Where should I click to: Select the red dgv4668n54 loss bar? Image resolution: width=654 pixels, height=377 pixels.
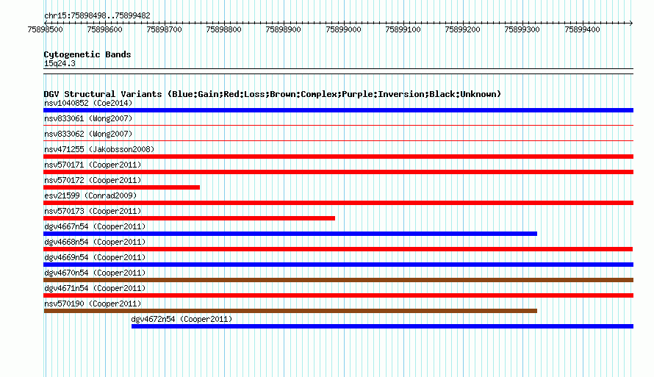[x=338, y=249]
